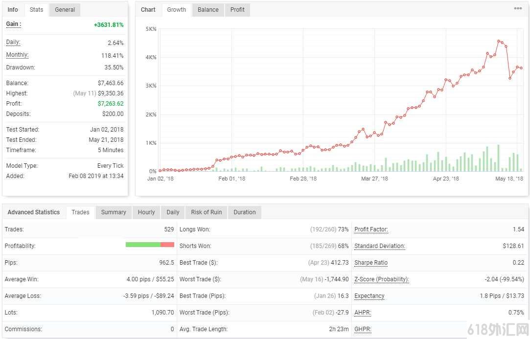Open the chart options ellipsis menu
The image size is (530, 339).
517,8
